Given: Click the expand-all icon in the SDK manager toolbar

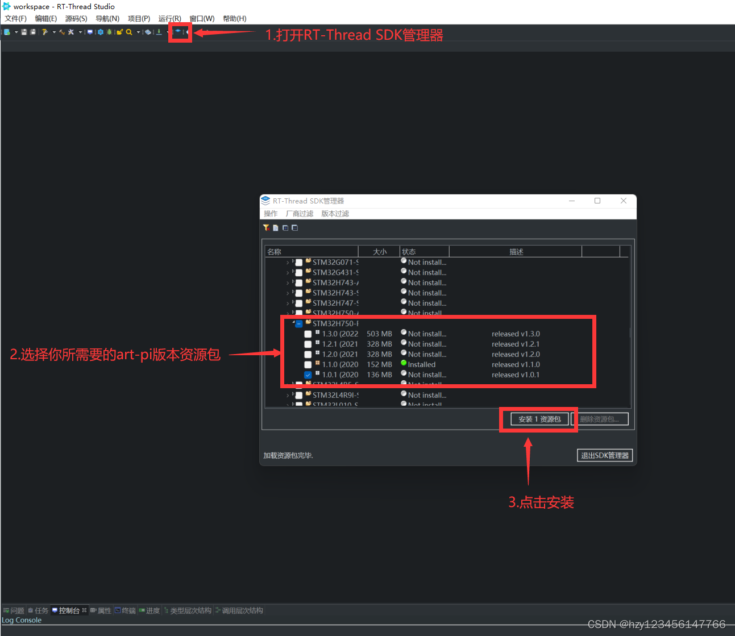Looking at the screenshot, I should (285, 227).
